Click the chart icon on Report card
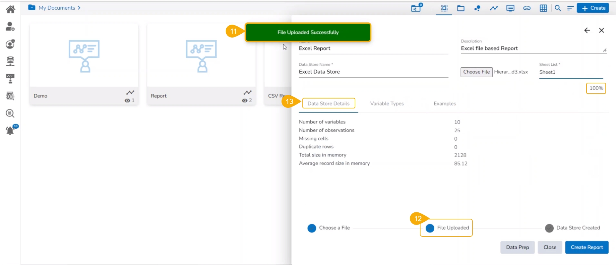The width and height of the screenshot is (616, 265). pos(247,93)
